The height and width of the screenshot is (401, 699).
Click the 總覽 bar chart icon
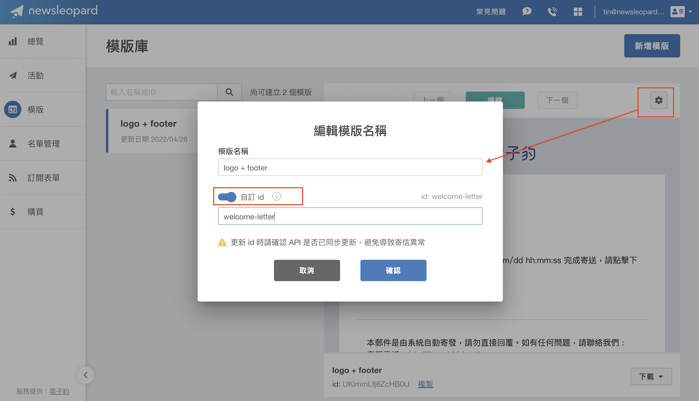click(x=13, y=41)
